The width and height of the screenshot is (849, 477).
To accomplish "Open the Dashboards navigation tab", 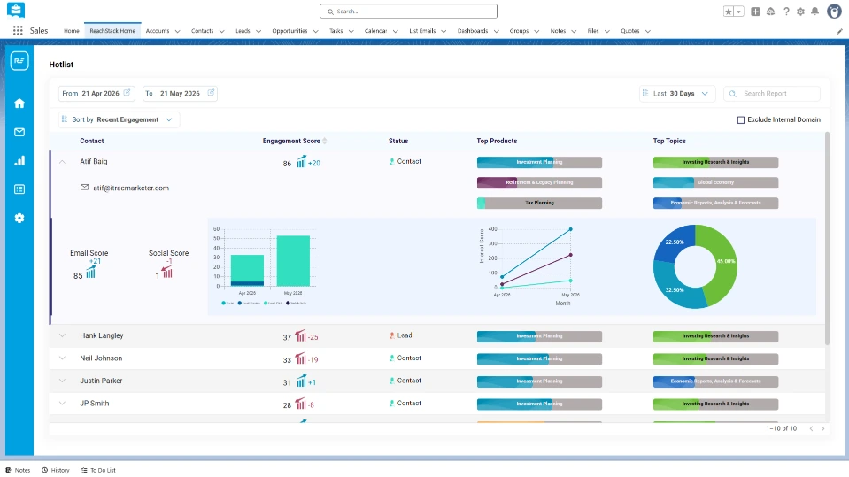I will tap(473, 31).
